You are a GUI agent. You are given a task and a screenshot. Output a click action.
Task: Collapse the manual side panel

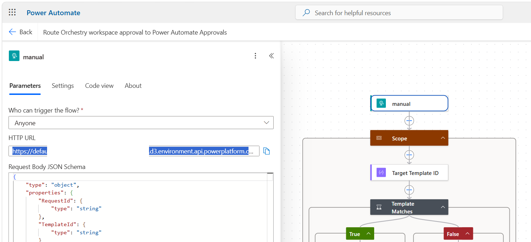click(x=272, y=56)
